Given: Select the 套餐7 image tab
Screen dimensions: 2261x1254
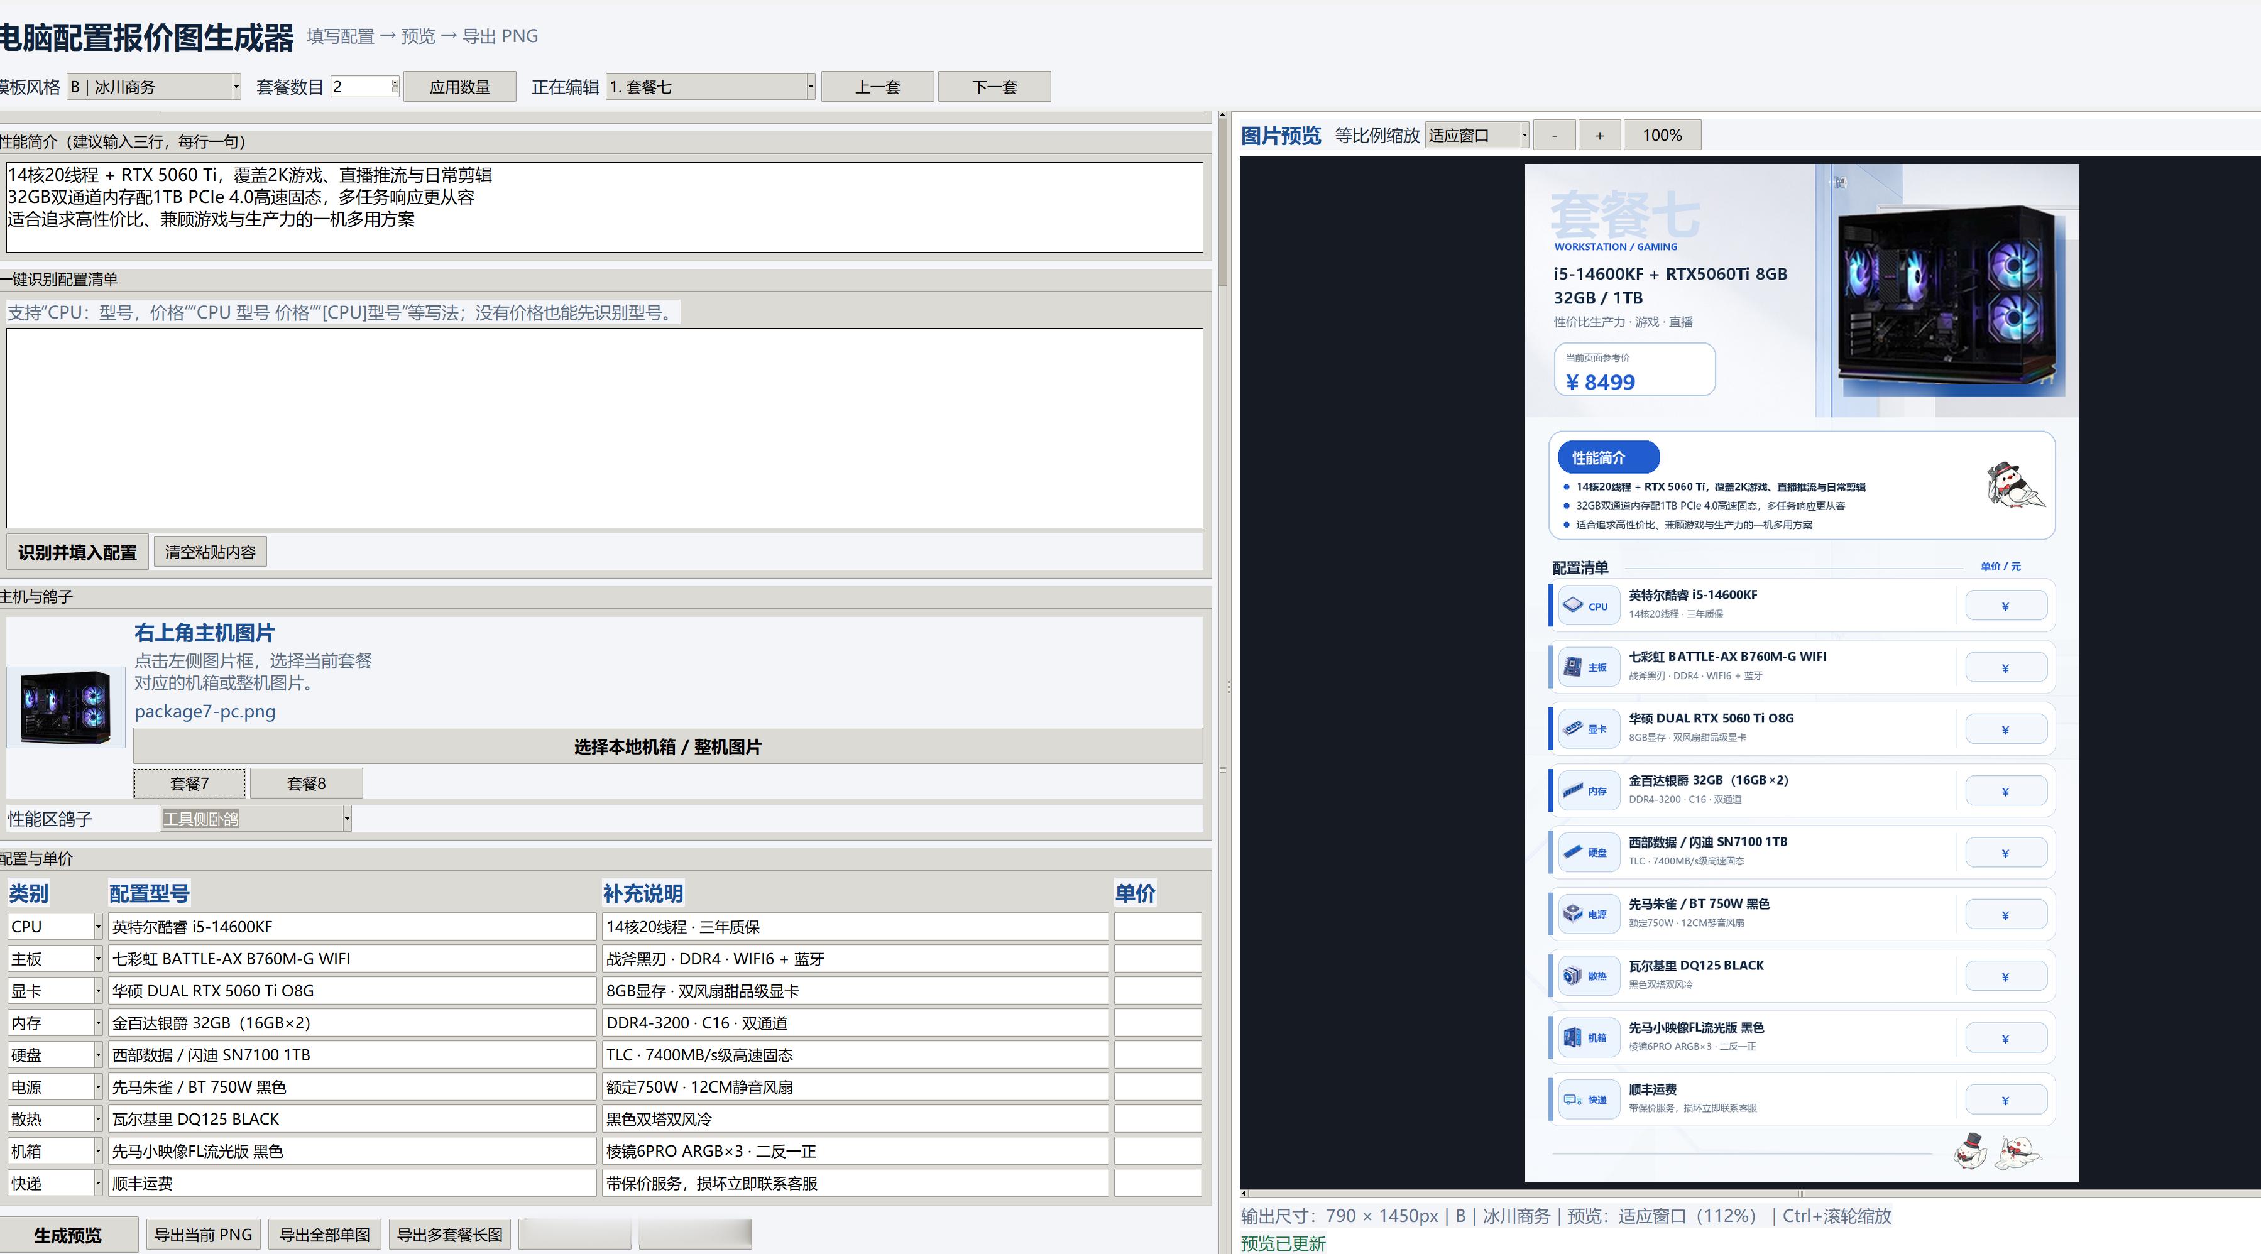Looking at the screenshot, I should pyautogui.click(x=190, y=783).
